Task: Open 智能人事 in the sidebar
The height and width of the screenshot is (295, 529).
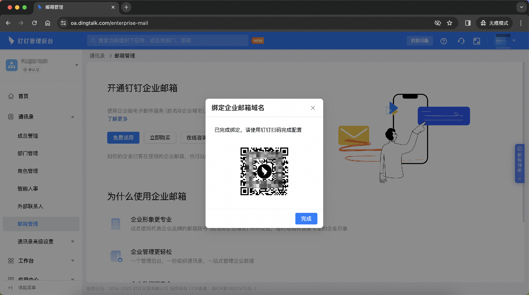Action: point(28,189)
